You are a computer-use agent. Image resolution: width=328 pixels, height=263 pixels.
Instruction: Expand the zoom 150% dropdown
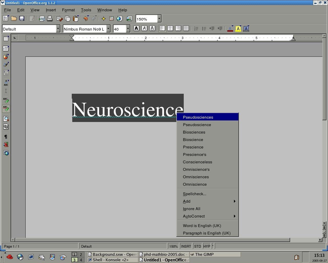[x=159, y=19]
